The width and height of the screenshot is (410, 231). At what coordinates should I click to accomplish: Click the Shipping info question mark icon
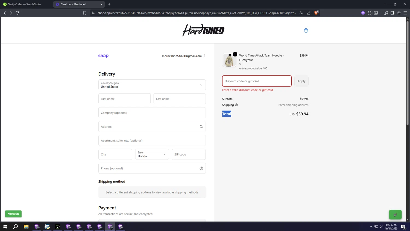pyautogui.click(x=236, y=105)
